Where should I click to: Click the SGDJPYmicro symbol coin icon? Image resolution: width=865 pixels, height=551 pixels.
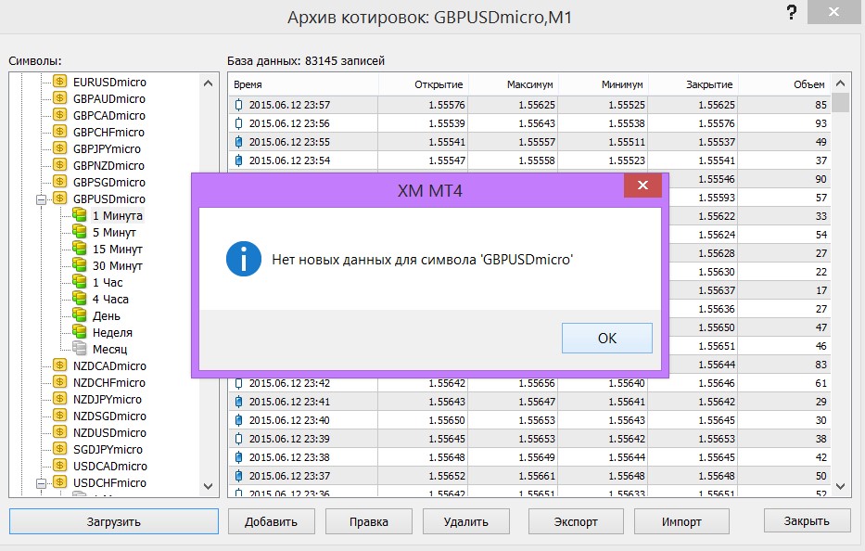click(x=59, y=449)
